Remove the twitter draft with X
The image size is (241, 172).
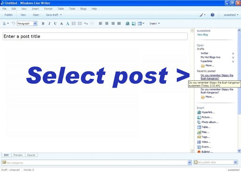coord(233,54)
